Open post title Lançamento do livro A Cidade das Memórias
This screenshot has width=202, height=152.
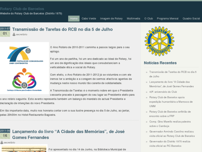[x=68, y=134]
